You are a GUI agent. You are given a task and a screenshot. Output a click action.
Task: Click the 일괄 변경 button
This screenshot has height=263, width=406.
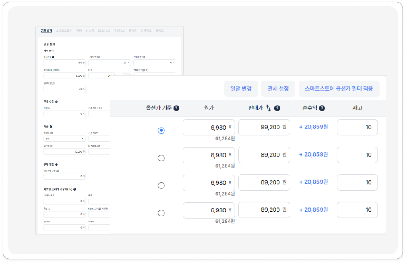241,88
